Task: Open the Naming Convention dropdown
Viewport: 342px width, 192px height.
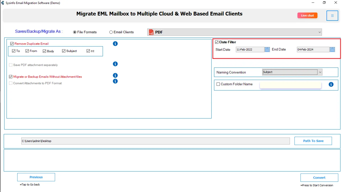Action: [292, 72]
